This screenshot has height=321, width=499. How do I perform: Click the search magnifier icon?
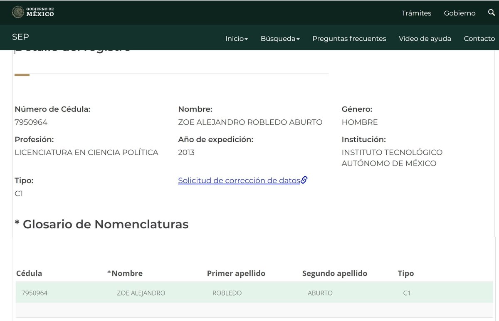click(x=492, y=13)
